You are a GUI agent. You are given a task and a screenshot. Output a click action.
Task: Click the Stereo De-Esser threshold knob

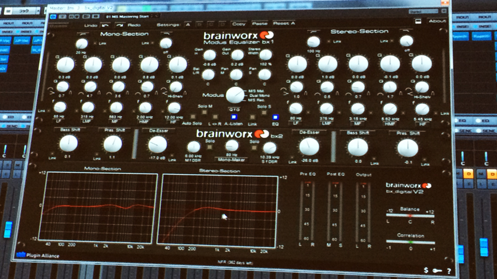309,147
